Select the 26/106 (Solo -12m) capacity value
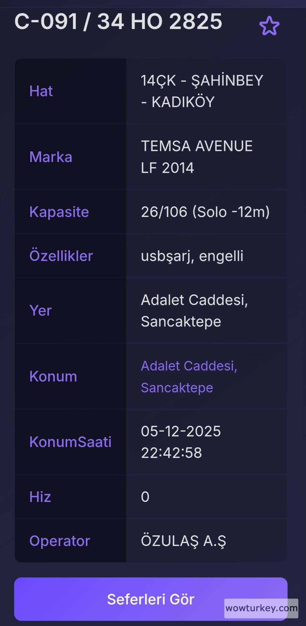Image resolution: width=306 pixels, height=626 pixels. click(x=205, y=212)
